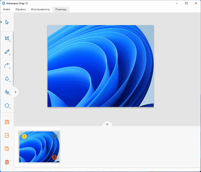Select the Crop tool

(7, 38)
